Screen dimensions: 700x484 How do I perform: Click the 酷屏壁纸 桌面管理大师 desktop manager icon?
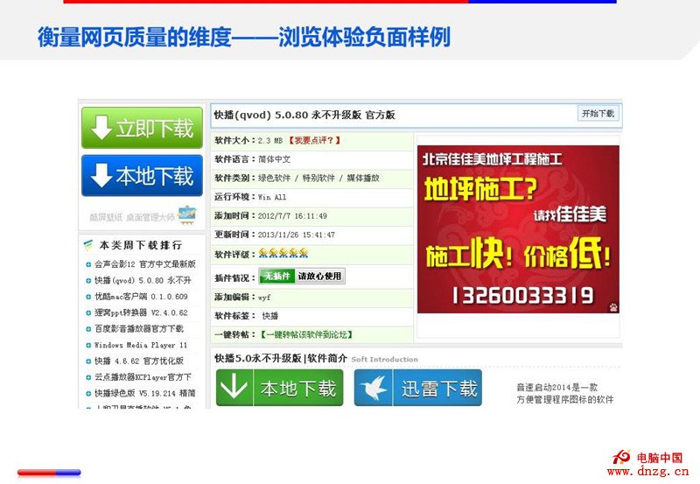(187, 214)
